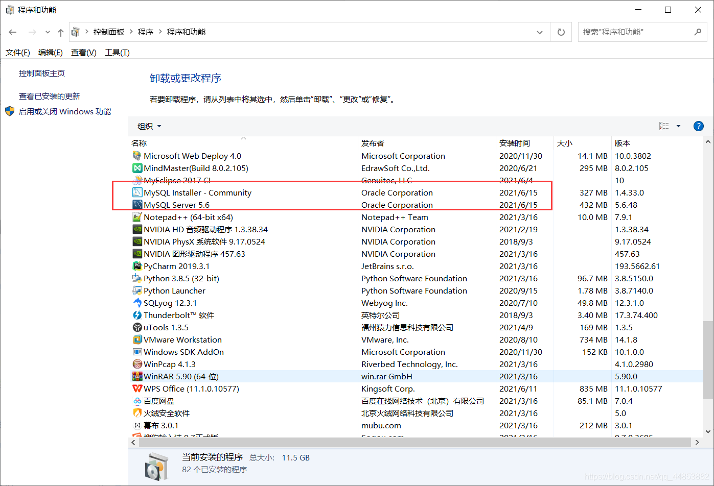The image size is (714, 486).
Task: Expand the address bar history dropdown
Action: click(x=539, y=32)
